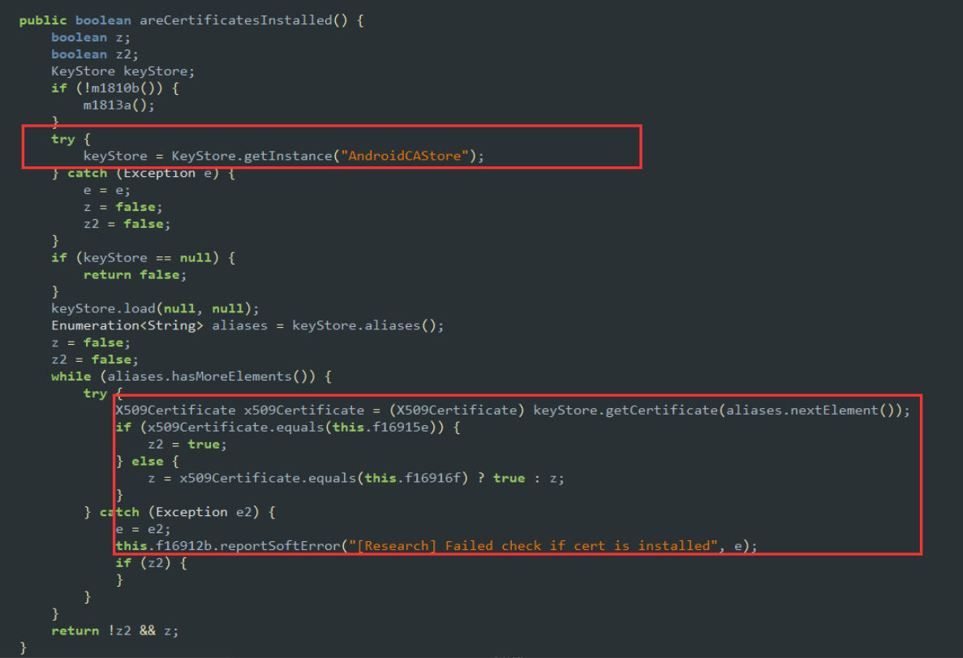Image resolution: width=963 pixels, height=658 pixels.
Task: Click the 'catch (Exception e2)' clause
Action: 179,512
